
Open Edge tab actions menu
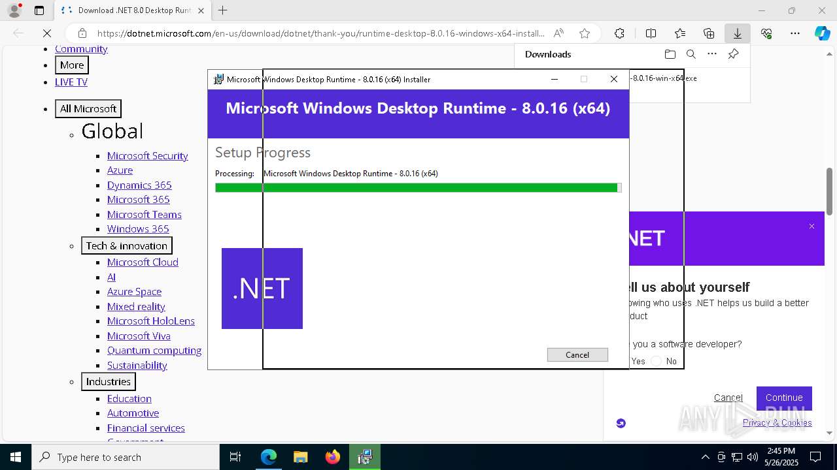coord(39,10)
